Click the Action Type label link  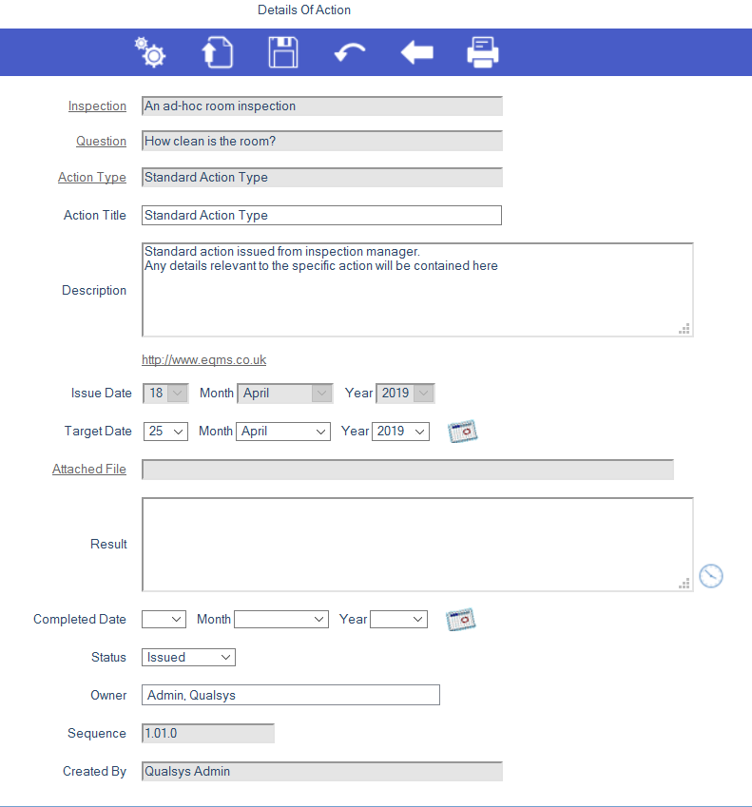[x=92, y=178]
